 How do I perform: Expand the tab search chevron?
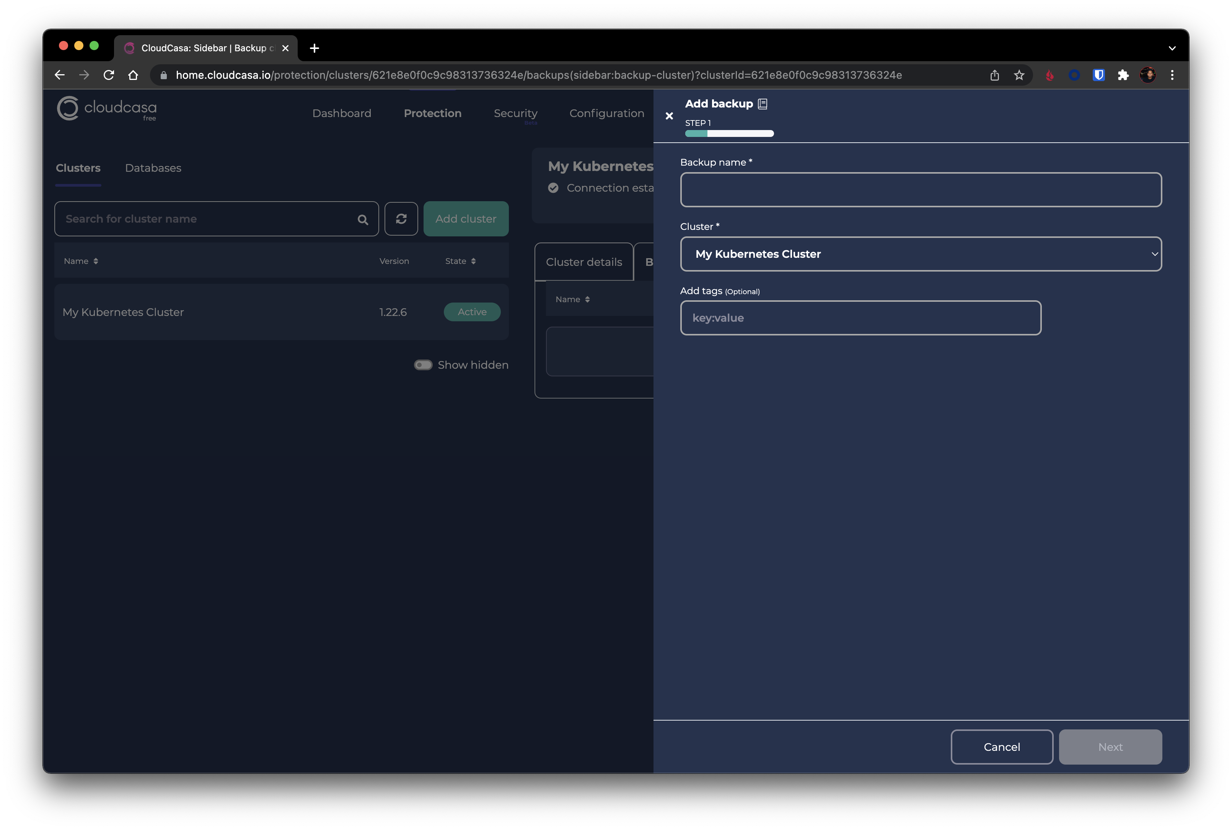(x=1172, y=48)
